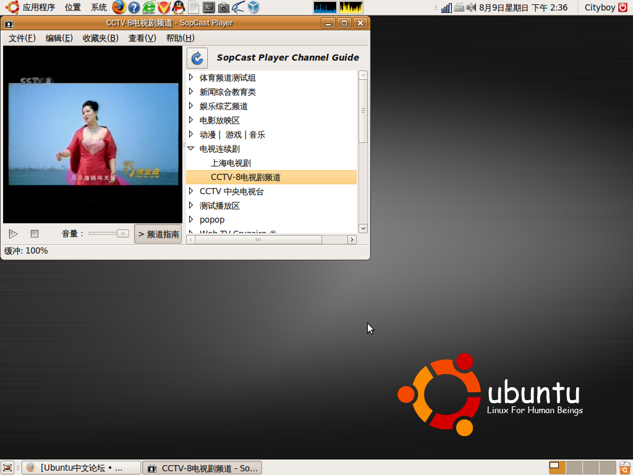Collapse the 电视连续剧 category

pos(191,148)
